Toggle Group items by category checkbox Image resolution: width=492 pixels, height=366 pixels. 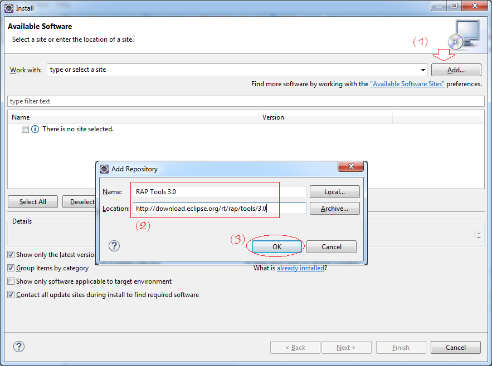(11, 268)
